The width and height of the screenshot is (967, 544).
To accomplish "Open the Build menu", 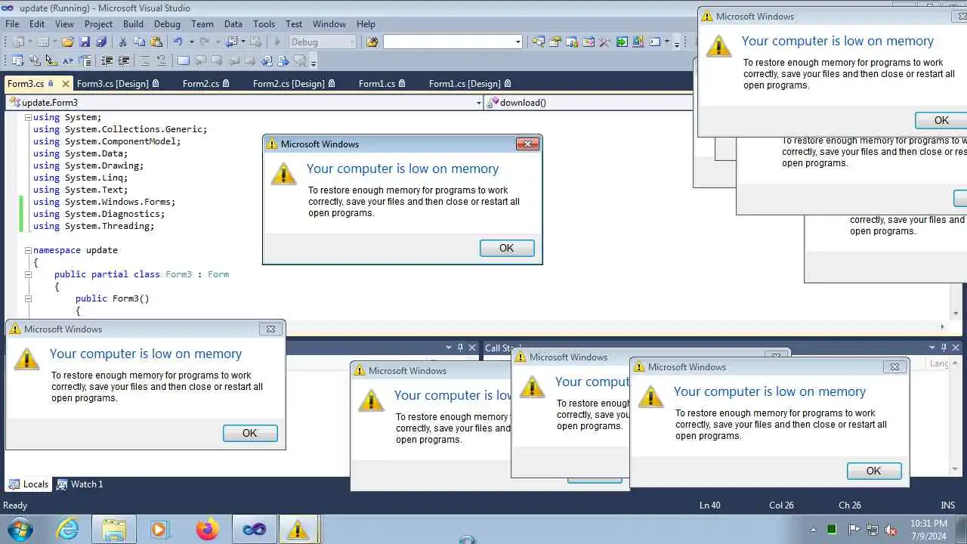I will [x=133, y=24].
